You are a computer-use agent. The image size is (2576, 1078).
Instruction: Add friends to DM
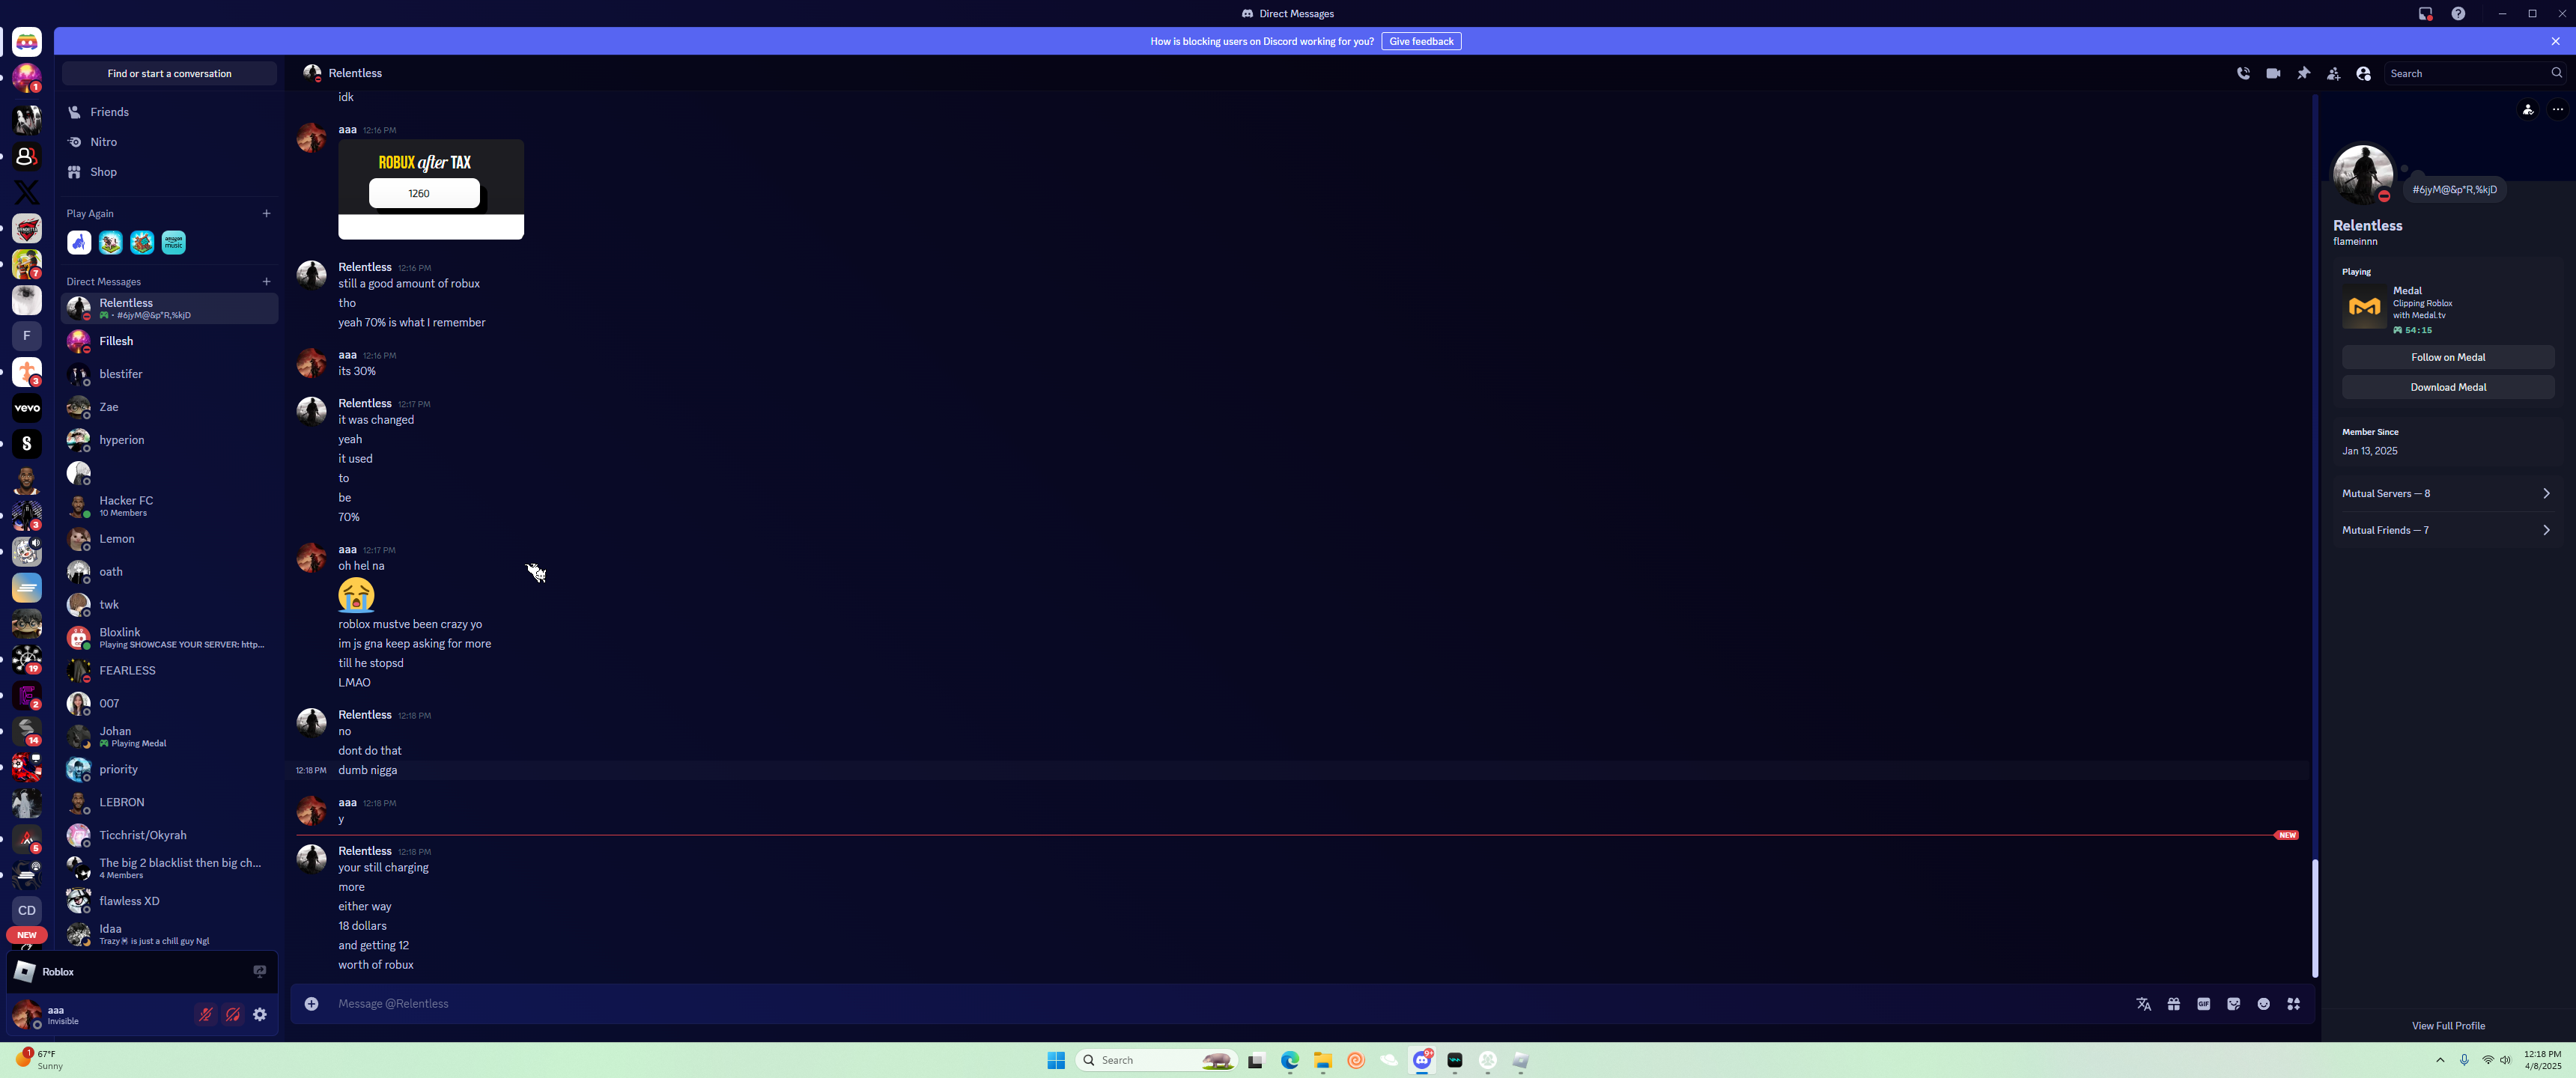pyautogui.click(x=2333, y=73)
